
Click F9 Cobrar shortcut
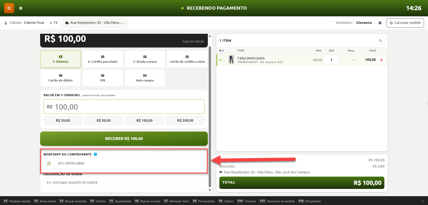pyautogui.click(x=226, y=201)
